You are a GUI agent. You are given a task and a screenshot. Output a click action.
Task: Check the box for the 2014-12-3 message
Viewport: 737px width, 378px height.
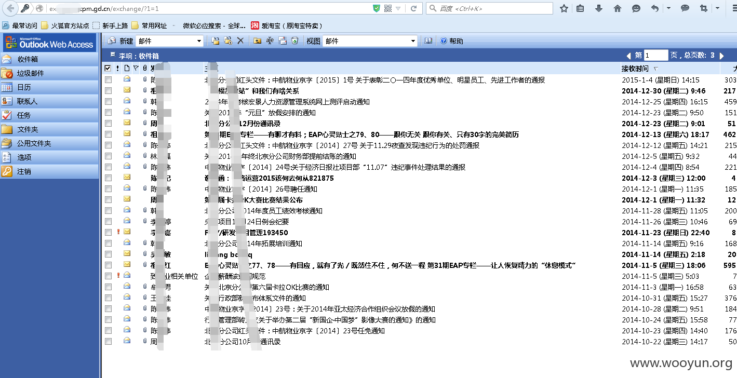click(108, 178)
